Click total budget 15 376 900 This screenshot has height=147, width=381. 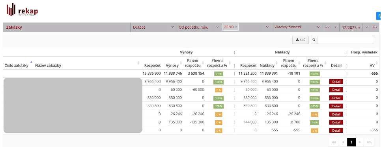click(x=151, y=73)
